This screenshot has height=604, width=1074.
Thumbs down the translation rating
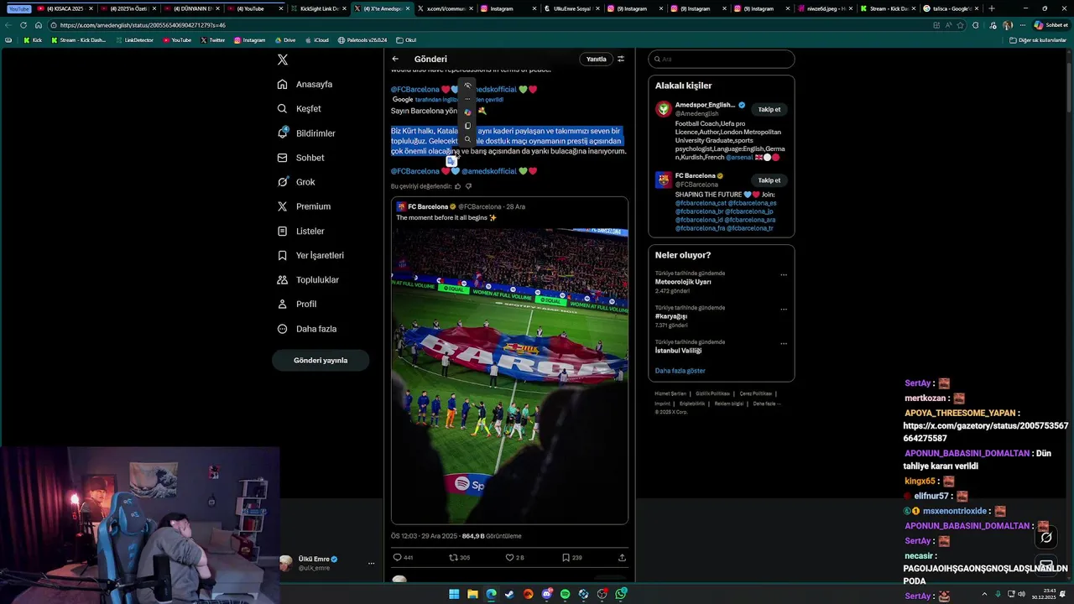click(x=468, y=186)
